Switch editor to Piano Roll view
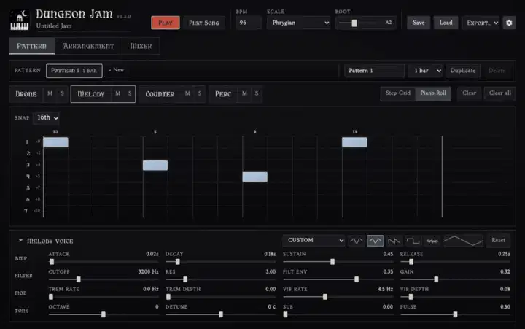The height and width of the screenshot is (329, 525). click(433, 93)
